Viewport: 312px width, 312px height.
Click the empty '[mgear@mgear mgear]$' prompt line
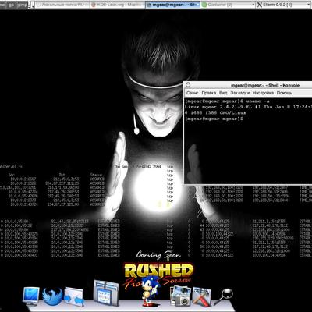[x=214, y=119]
